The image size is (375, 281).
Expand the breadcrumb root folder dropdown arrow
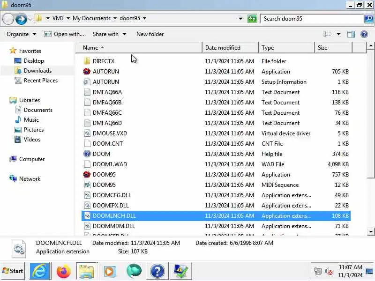click(x=48, y=18)
